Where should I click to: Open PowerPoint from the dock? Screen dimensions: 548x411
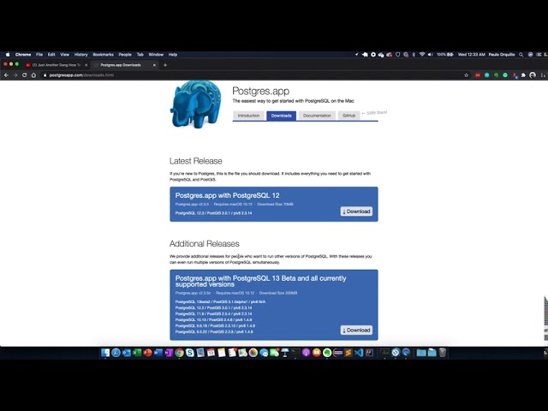click(x=147, y=353)
